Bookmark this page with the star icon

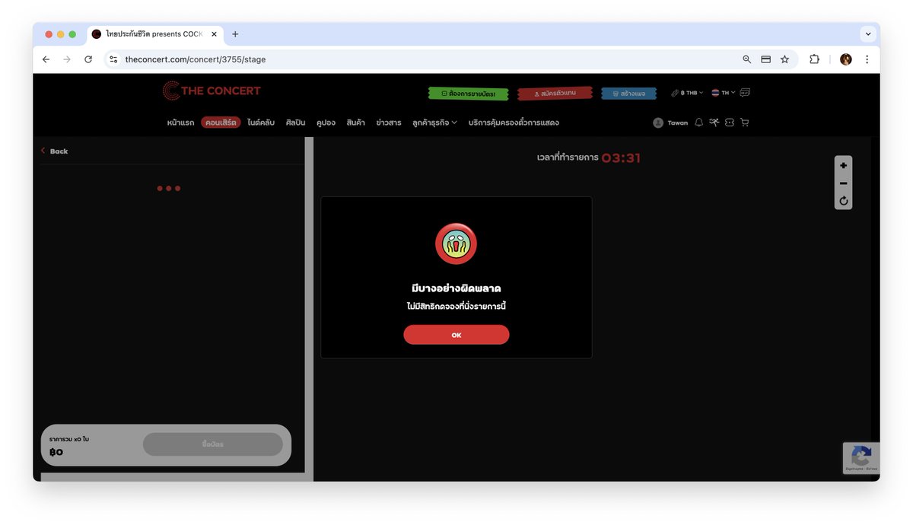pos(785,59)
